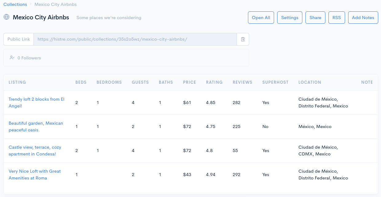Click the Open All button

click(261, 18)
